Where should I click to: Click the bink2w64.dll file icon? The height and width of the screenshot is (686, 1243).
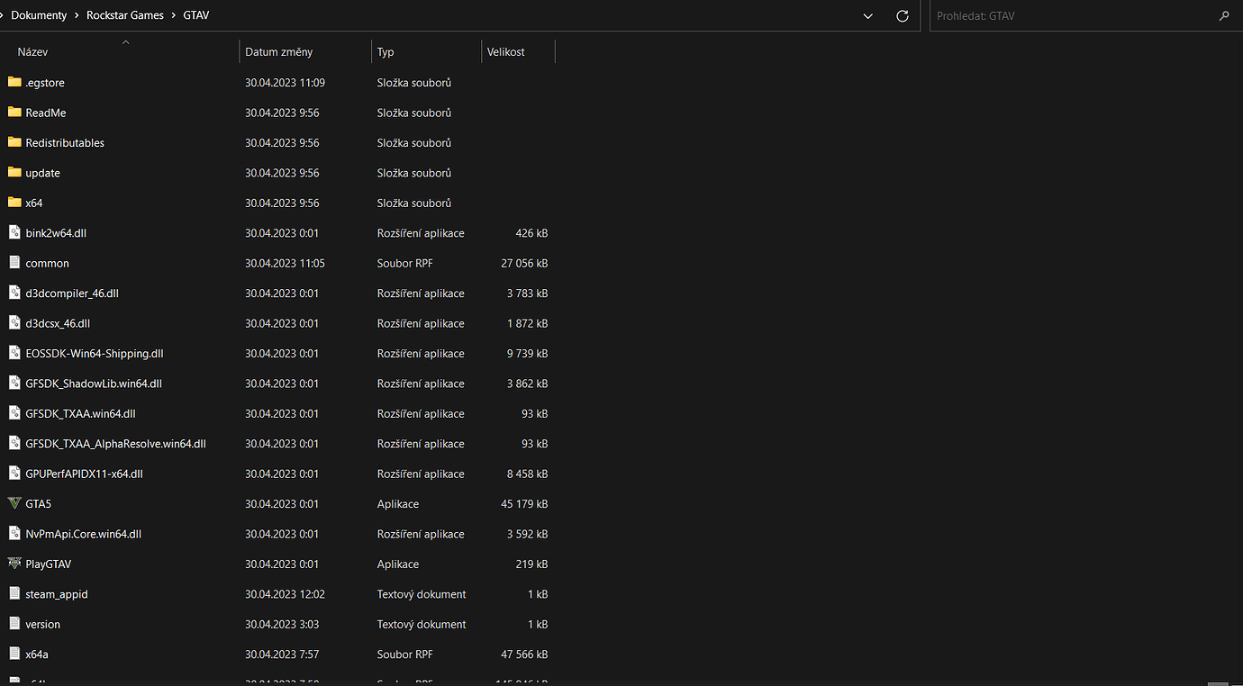click(x=14, y=232)
